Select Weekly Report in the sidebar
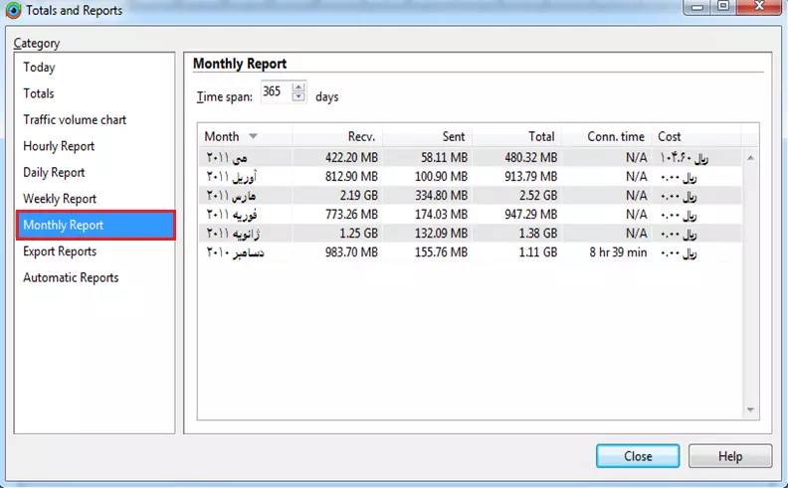 click(x=60, y=199)
